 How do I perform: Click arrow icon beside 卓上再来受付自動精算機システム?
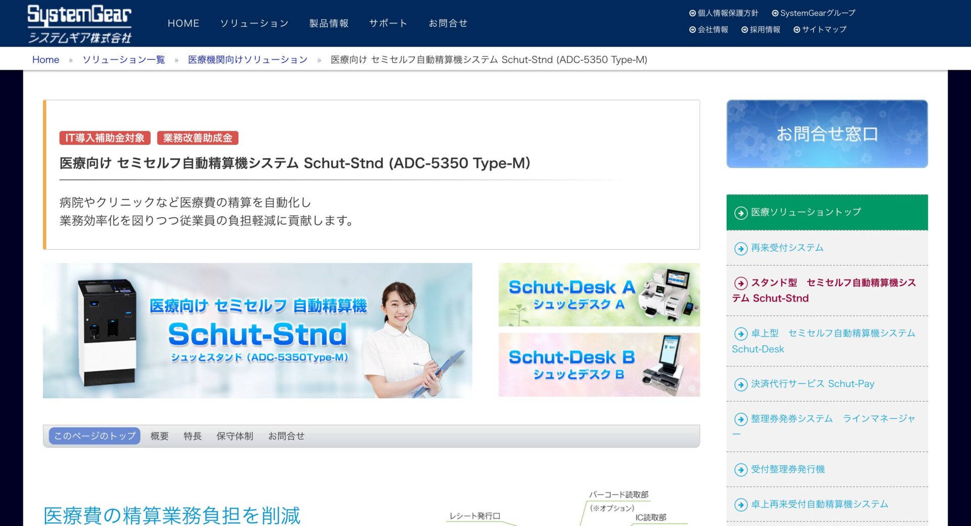tap(741, 505)
